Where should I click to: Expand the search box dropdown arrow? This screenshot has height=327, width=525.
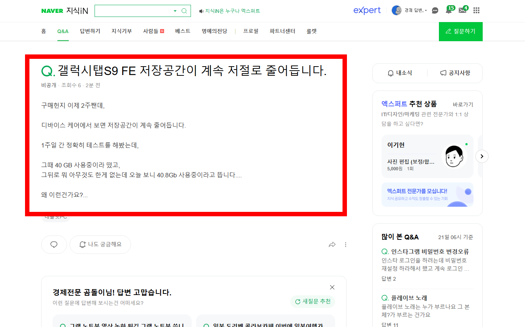coord(175,11)
